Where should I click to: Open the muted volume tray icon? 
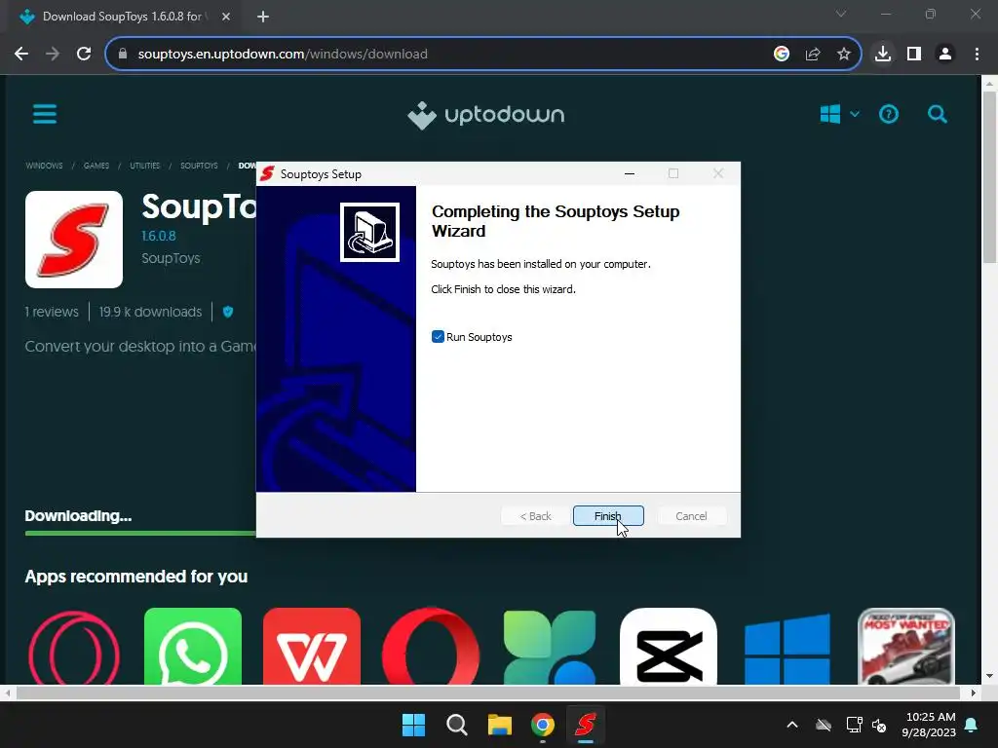pyautogui.click(x=880, y=725)
